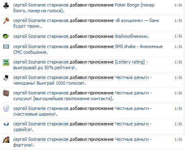Image resolution: width=185 pixels, height=151 pixels.
Task: Open Честные деньги - сундуки link
Action: [83, 96]
